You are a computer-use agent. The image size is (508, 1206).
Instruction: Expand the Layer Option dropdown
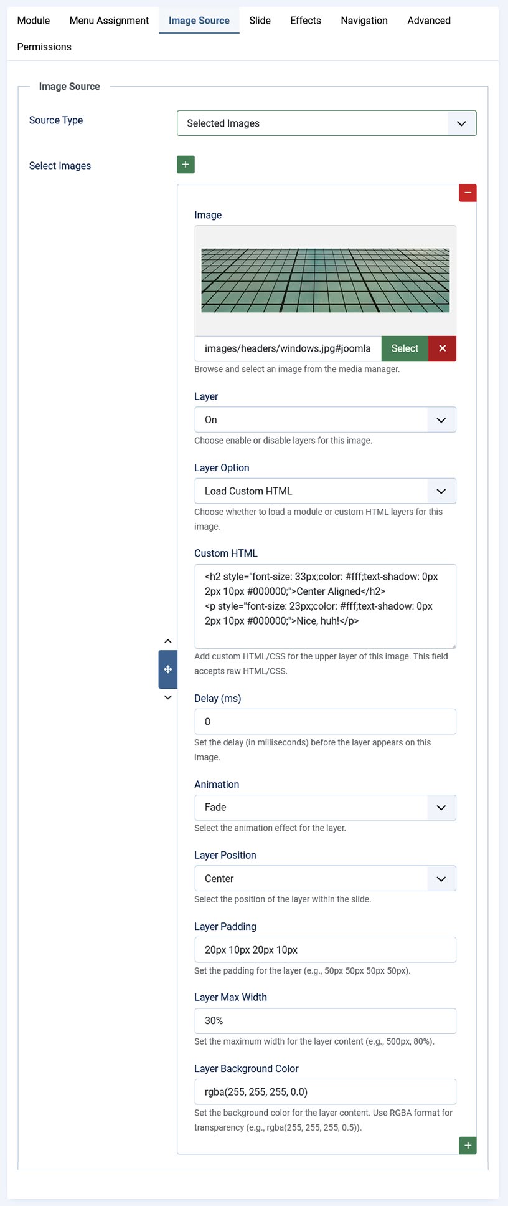click(x=325, y=491)
